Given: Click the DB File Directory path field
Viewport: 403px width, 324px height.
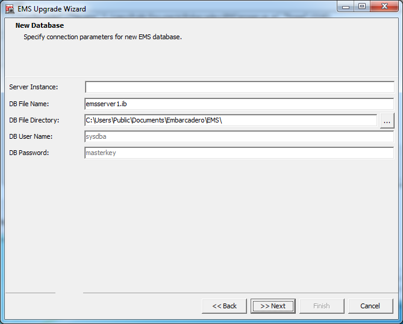Looking at the screenshot, I should point(231,120).
